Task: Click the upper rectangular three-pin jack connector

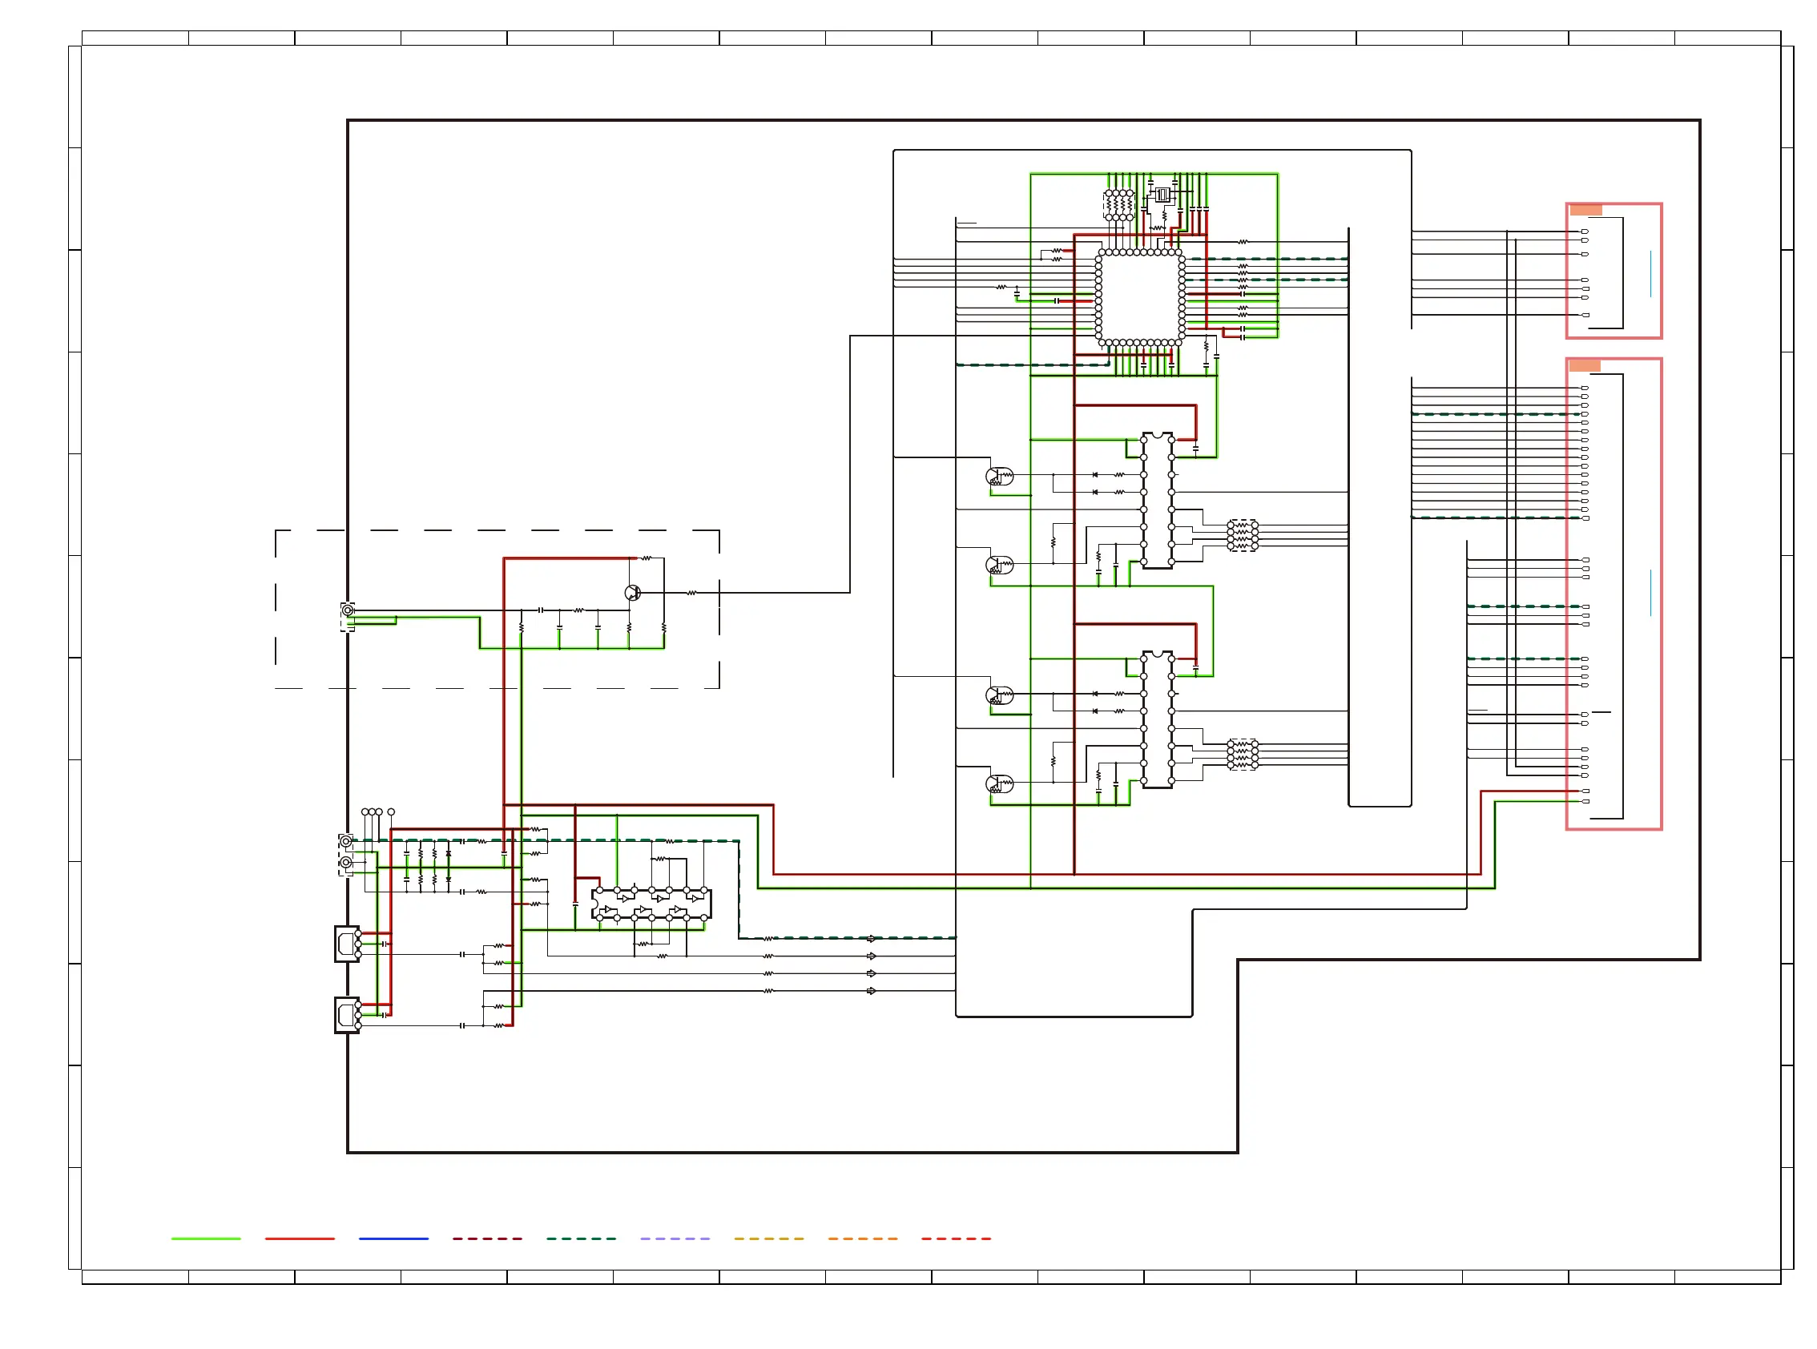Action: pos(346,944)
